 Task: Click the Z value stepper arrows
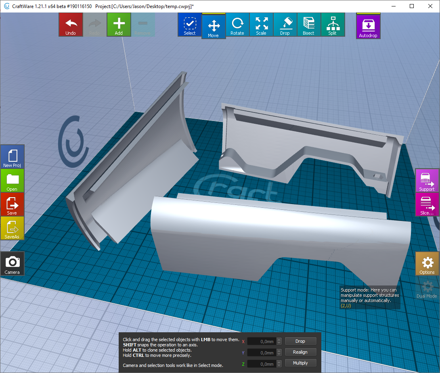[279, 364]
